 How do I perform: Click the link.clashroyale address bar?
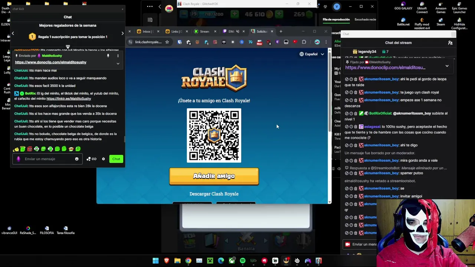coord(148,42)
